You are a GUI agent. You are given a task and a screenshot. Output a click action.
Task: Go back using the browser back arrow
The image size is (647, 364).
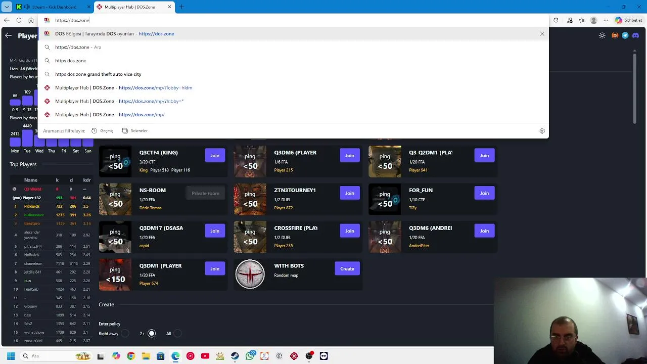coord(7,20)
